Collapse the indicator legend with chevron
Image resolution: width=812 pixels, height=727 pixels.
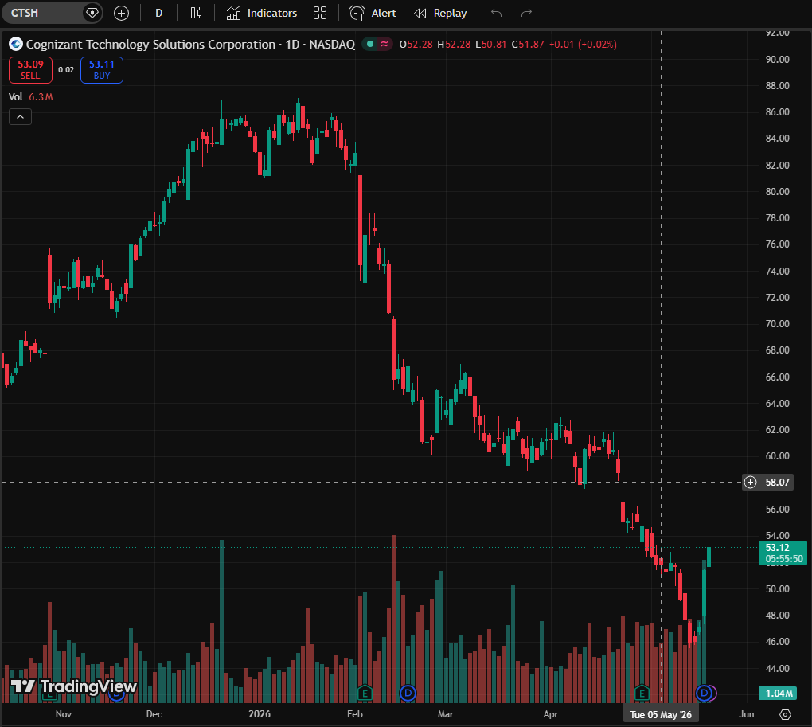pyautogui.click(x=20, y=117)
